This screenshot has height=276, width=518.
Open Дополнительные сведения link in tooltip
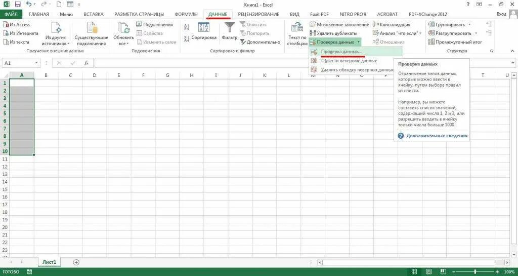click(437, 136)
